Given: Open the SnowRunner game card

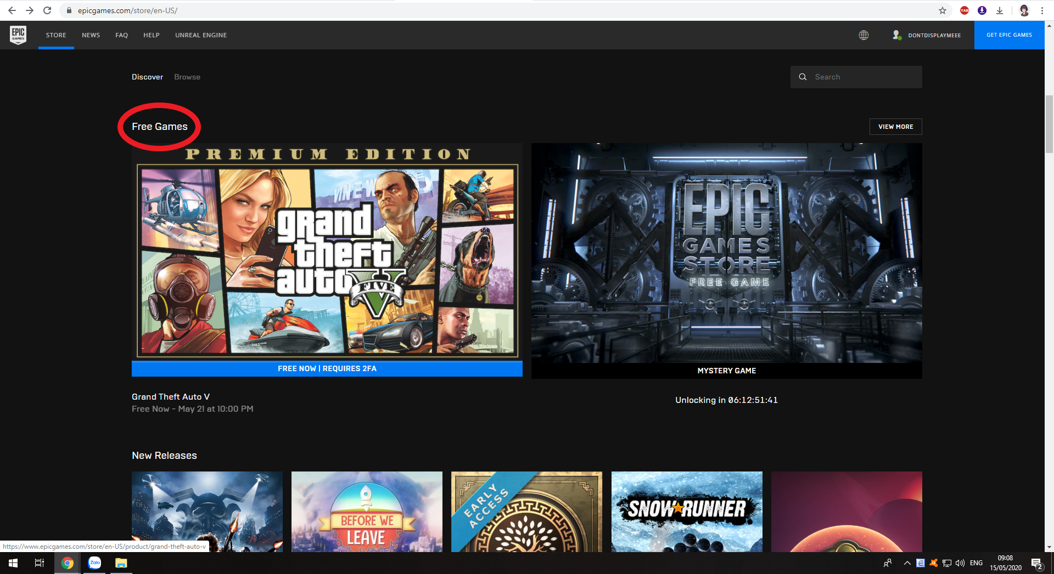Looking at the screenshot, I should click(x=687, y=512).
